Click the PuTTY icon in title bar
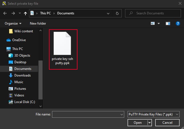 coord(4,3)
